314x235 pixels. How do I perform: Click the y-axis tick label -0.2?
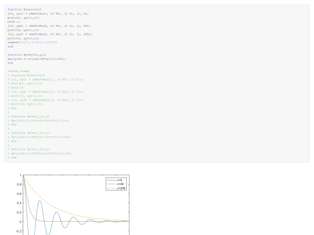[x=19, y=231]
